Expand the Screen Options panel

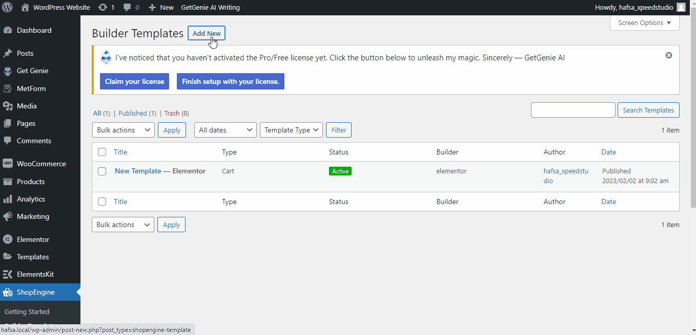[x=645, y=23]
